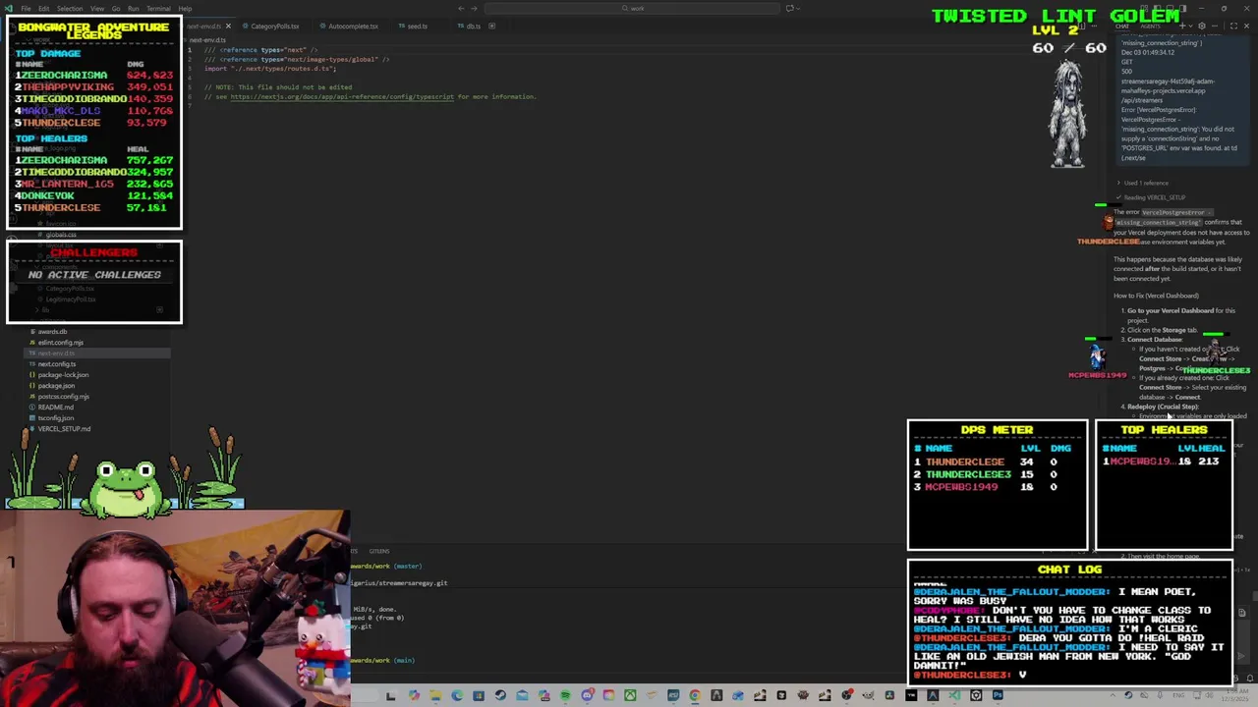Open Discord from the taskbar

click(588, 696)
